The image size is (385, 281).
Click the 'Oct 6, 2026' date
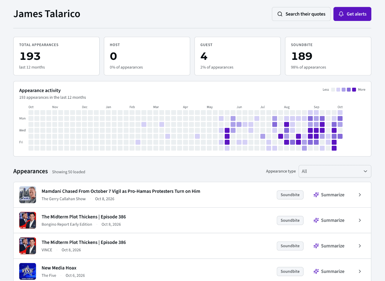pos(75,275)
